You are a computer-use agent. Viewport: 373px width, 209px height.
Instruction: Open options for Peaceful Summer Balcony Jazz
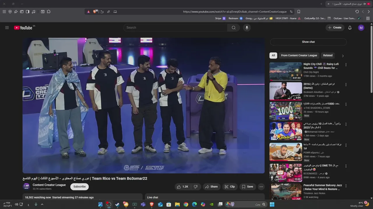pos(346,186)
